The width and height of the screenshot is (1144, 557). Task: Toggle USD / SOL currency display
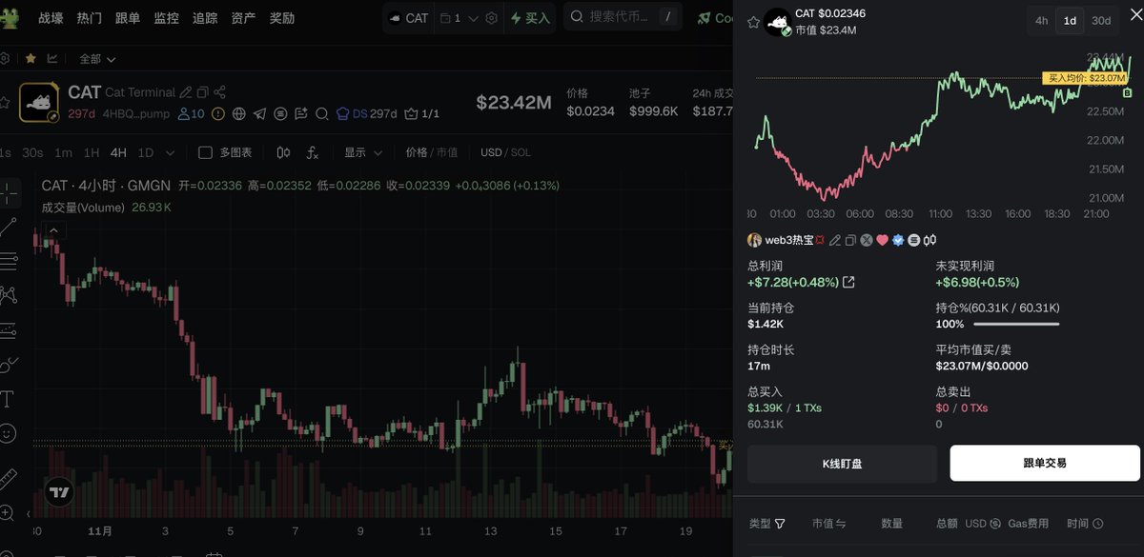click(x=505, y=152)
